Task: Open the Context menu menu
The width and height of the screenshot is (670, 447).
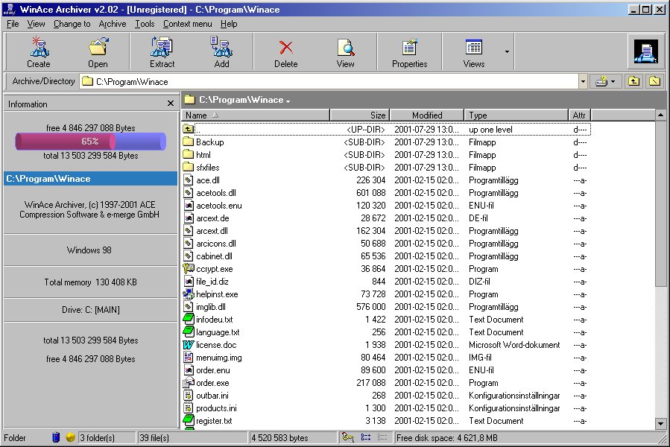Action: [x=188, y=24]
